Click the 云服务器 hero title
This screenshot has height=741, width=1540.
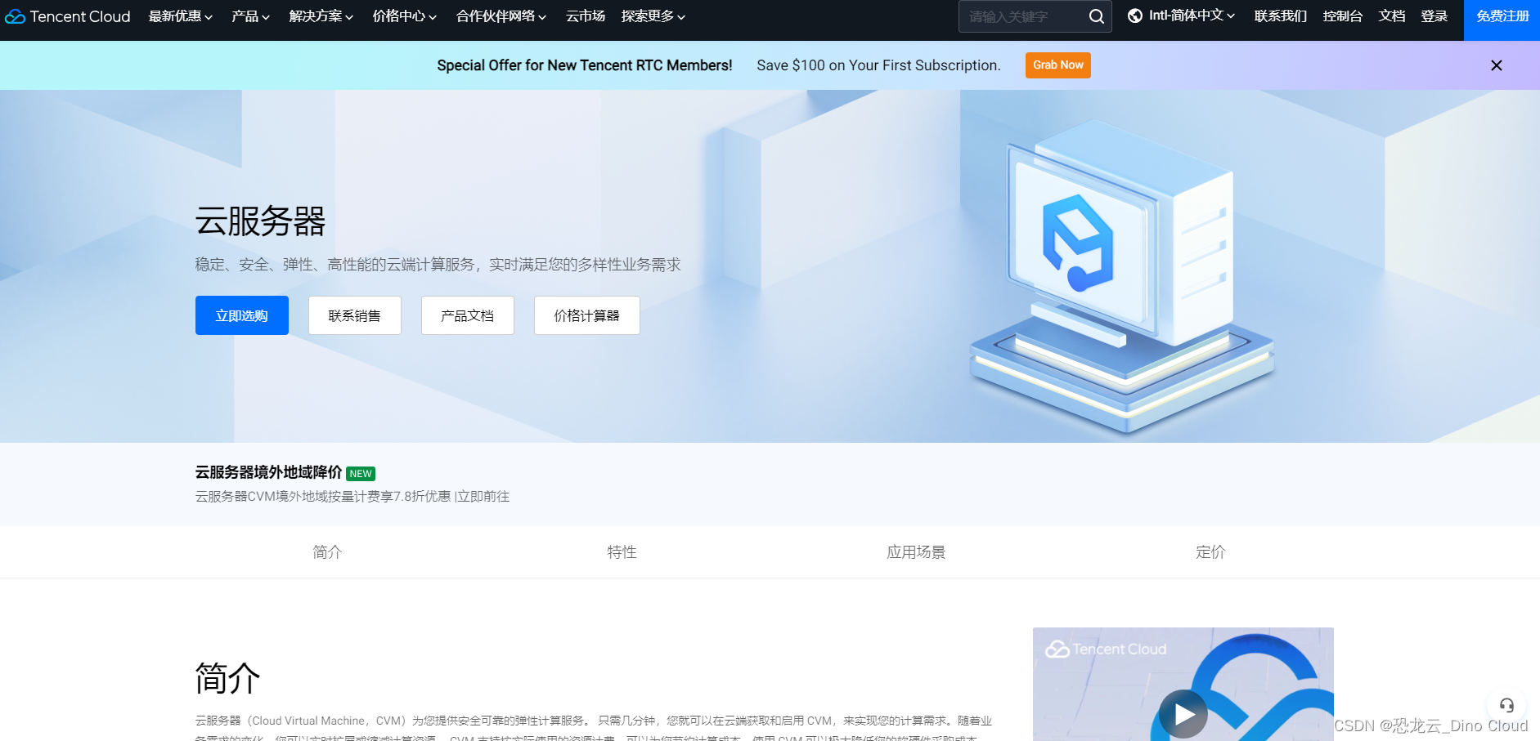(x=260, y=221)
